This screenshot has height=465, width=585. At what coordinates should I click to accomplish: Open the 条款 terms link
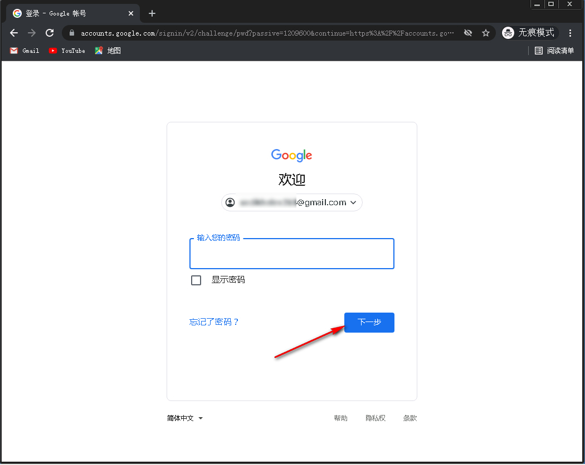tap(409, 418)
